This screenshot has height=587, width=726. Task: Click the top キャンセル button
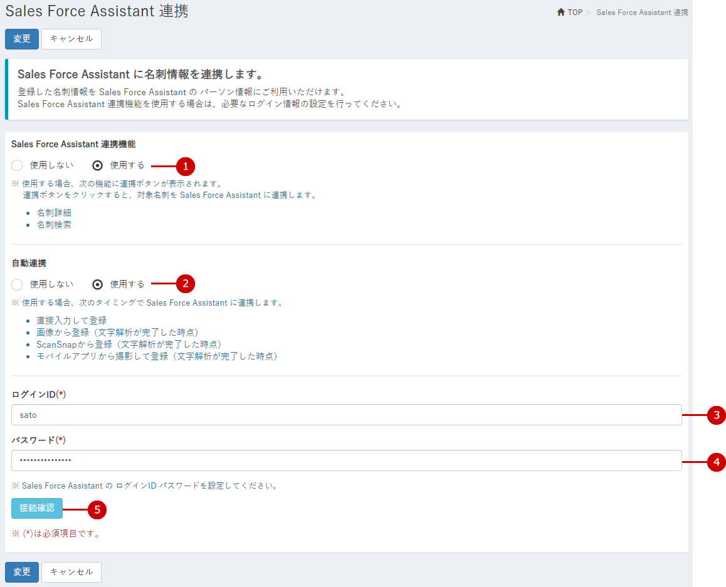coord(71,39)
